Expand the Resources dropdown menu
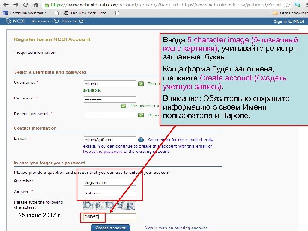Screen dimensions: 308x231 point(45,21)
